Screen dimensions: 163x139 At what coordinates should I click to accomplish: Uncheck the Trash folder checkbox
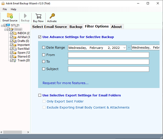(x=12, y=60)
